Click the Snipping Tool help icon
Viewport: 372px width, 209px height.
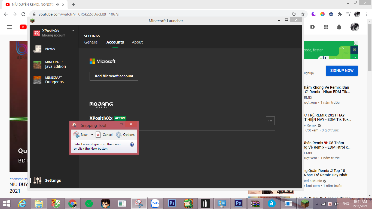[132, 145]
